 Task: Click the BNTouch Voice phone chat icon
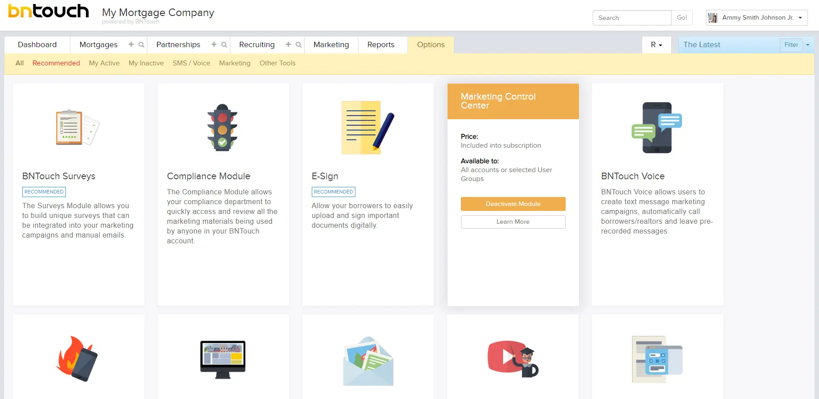tap(657, 128)
